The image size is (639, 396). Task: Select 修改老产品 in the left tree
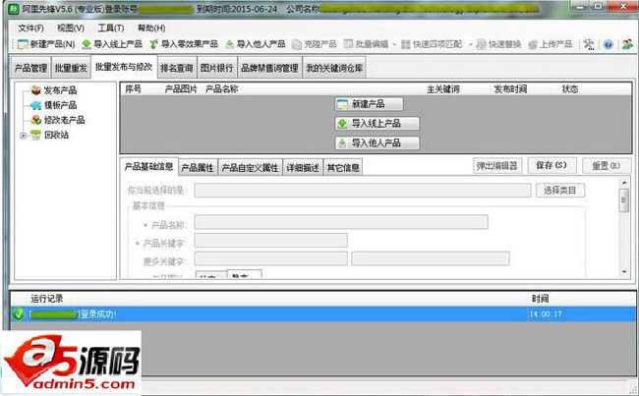(x=64, y=120)
